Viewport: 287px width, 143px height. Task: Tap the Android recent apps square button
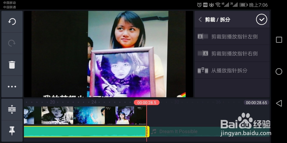click(279, 39)
